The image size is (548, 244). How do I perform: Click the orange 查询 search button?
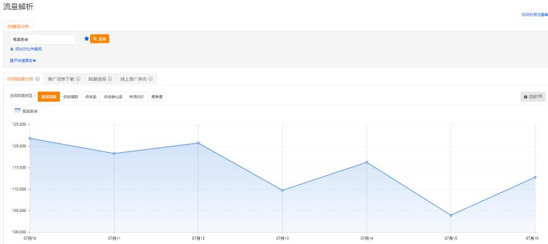point(100,39)
